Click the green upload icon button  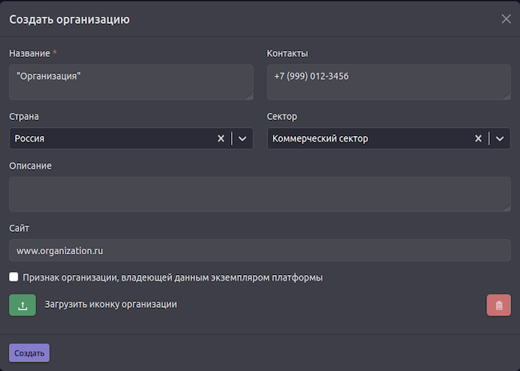pos(22,305)
